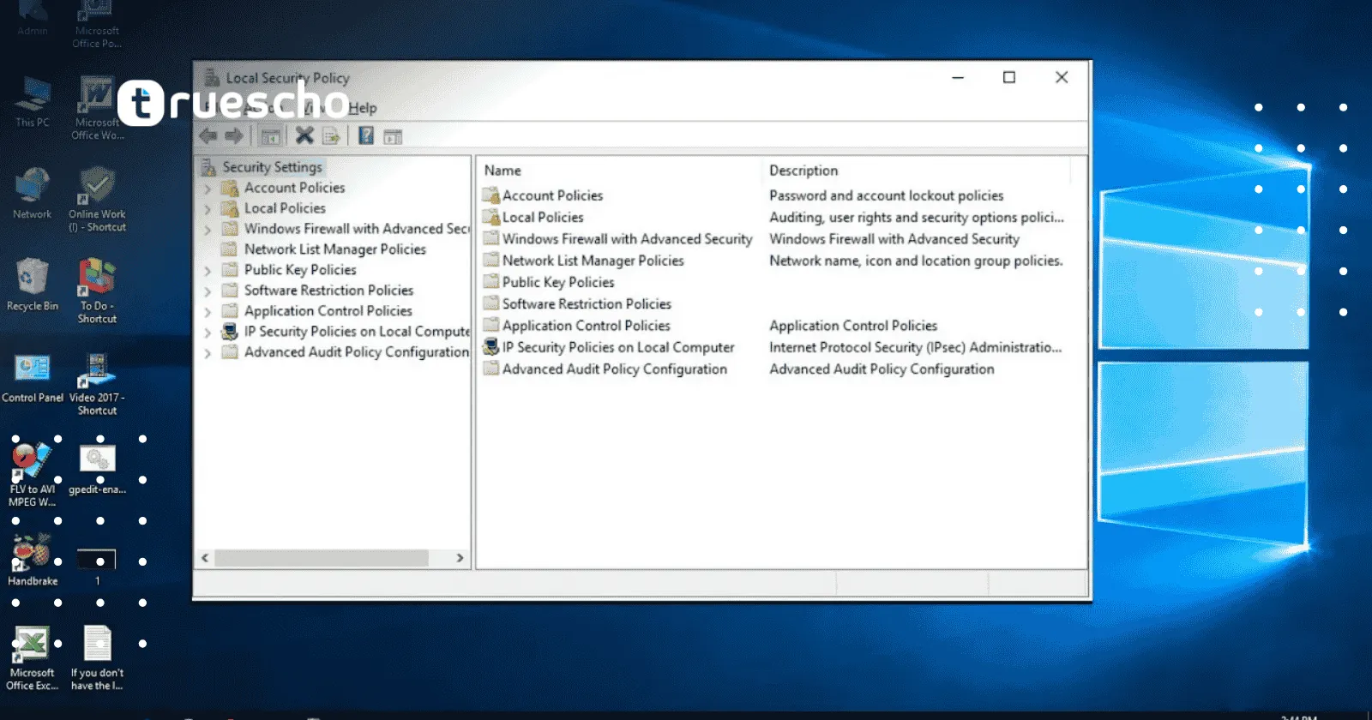Click the Back arrow in the toolbar
The height and width of the screenshot is (720, 1372).
click(x=208, y=135)
